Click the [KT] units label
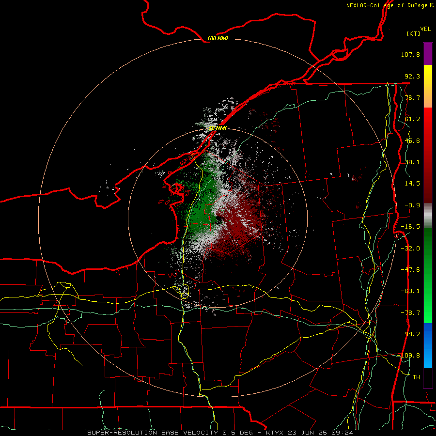Image resolution: width=436 pixels, height=436 pixels. point(414,33)
